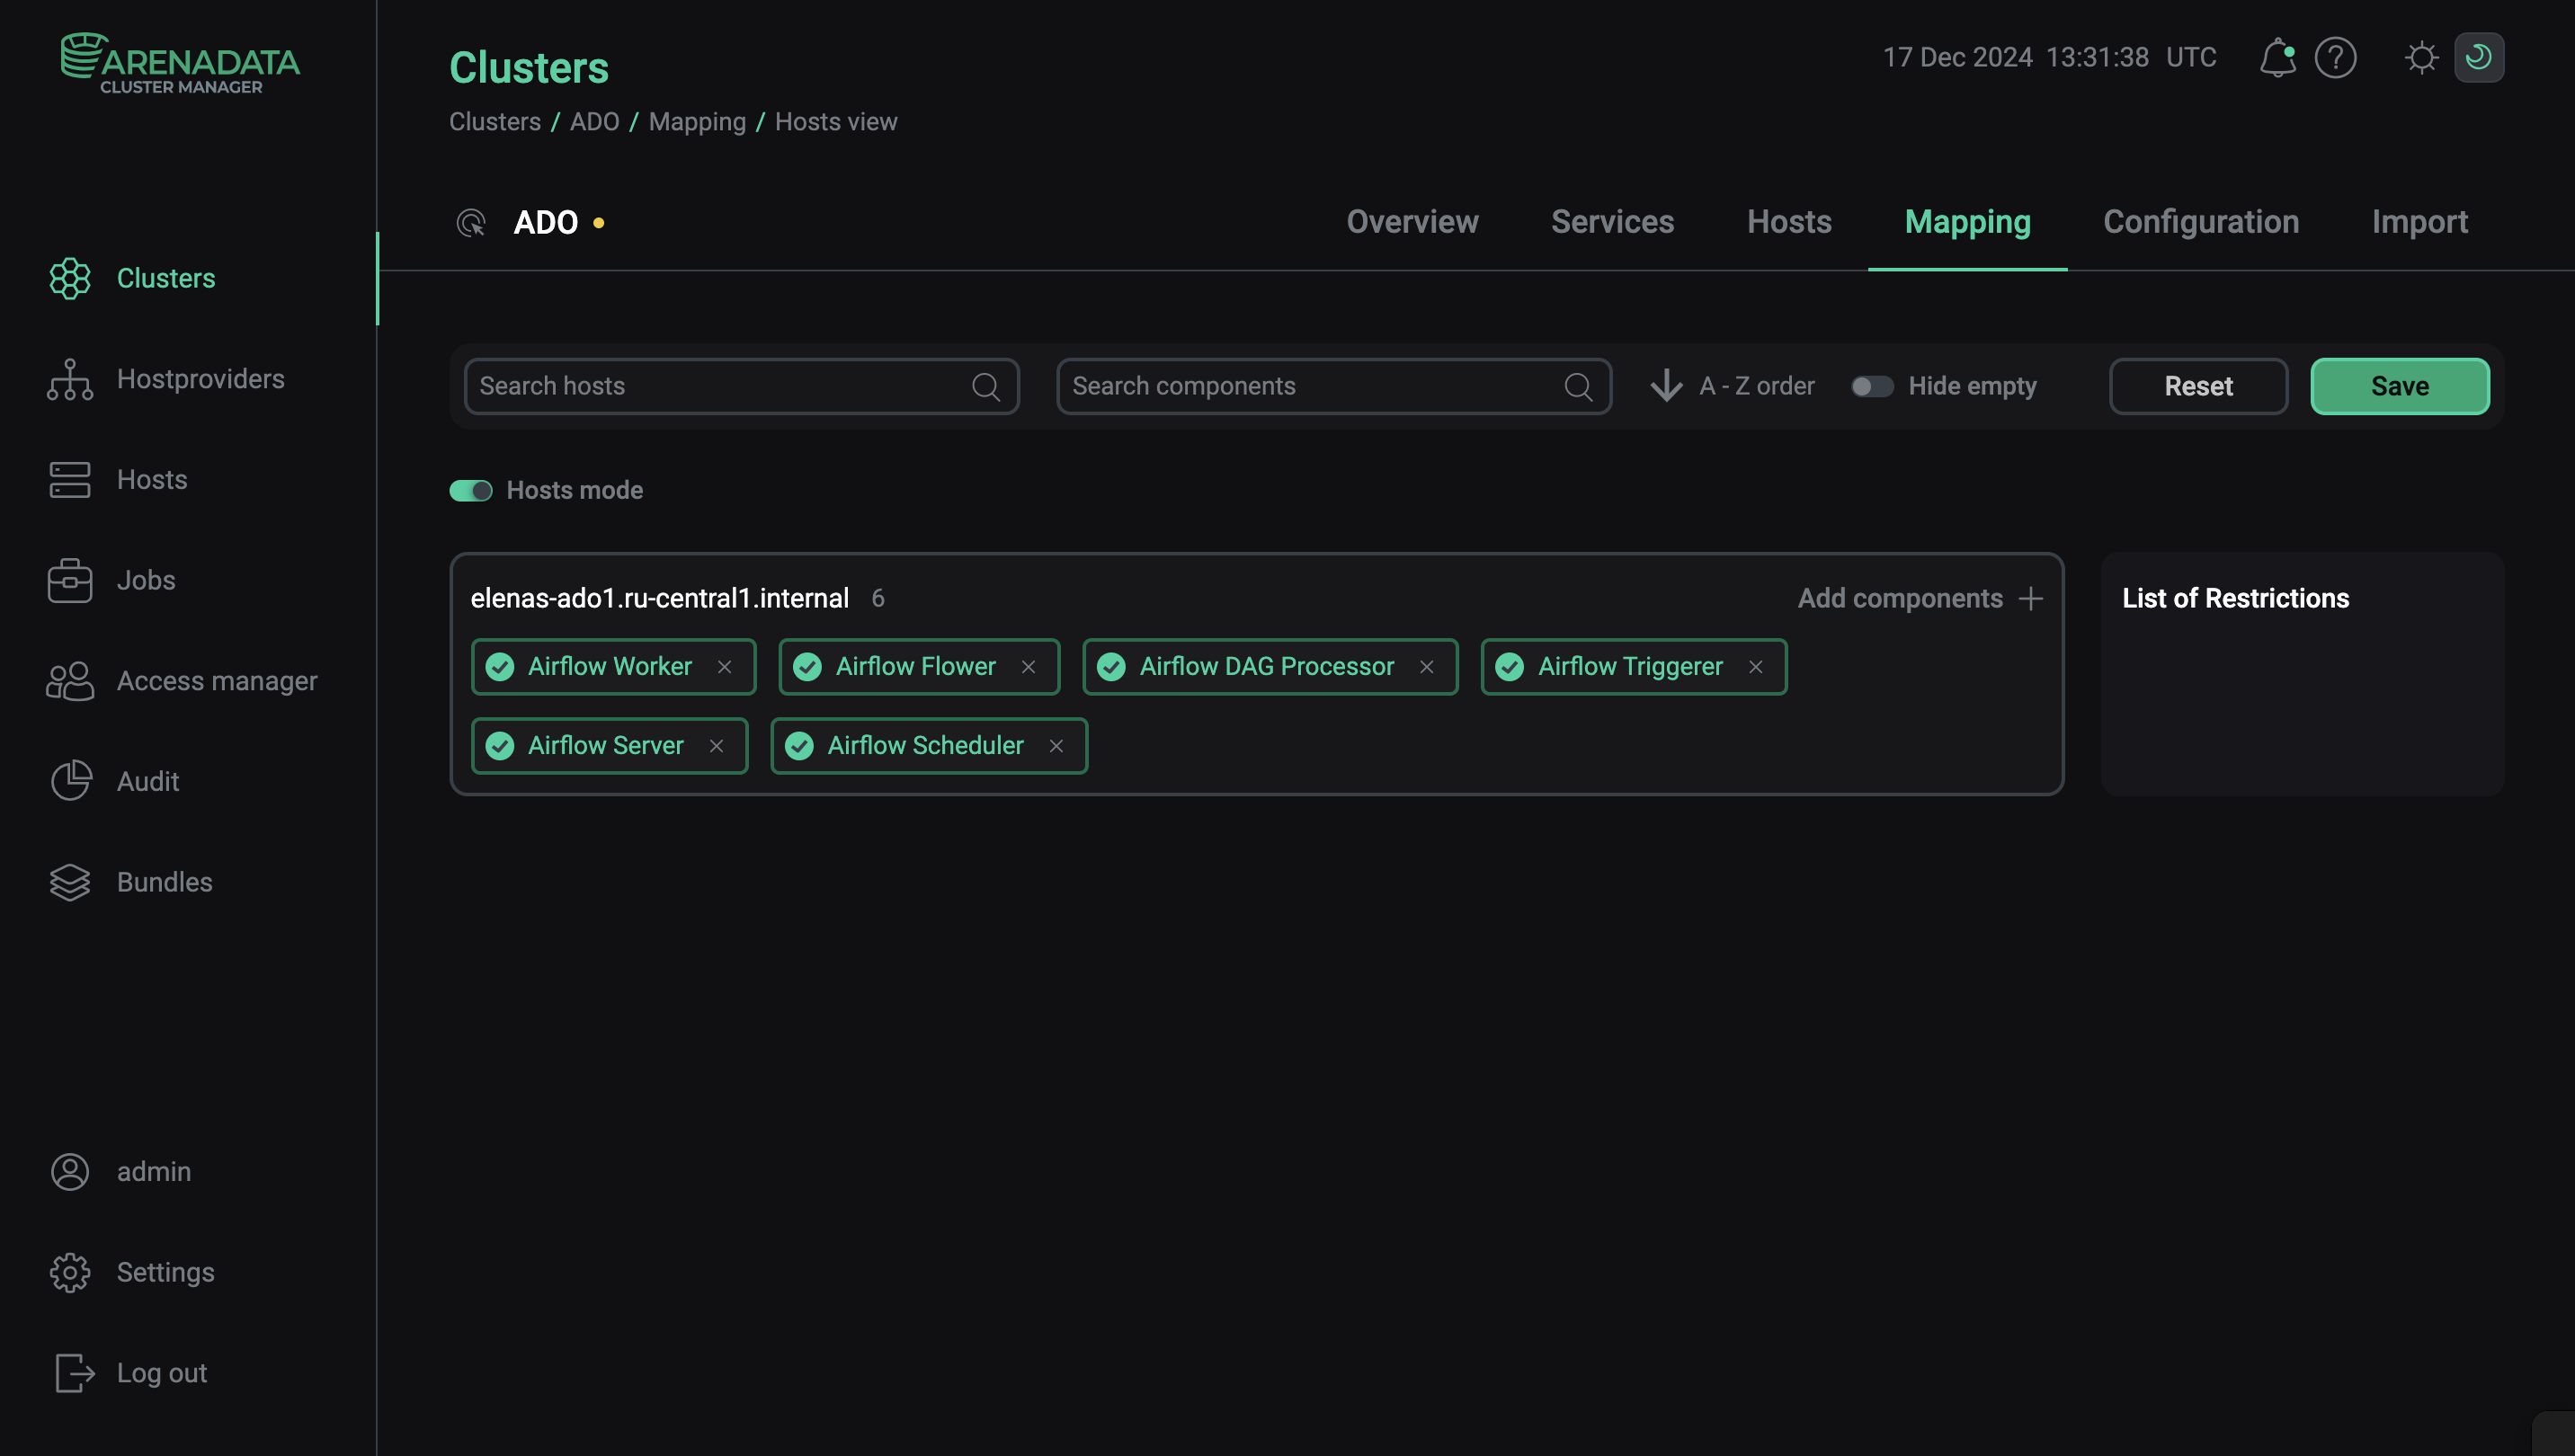Viewport: 2575px width, 1456px height.
Task: Open the Bundles section
Action: tap(164, 882)
